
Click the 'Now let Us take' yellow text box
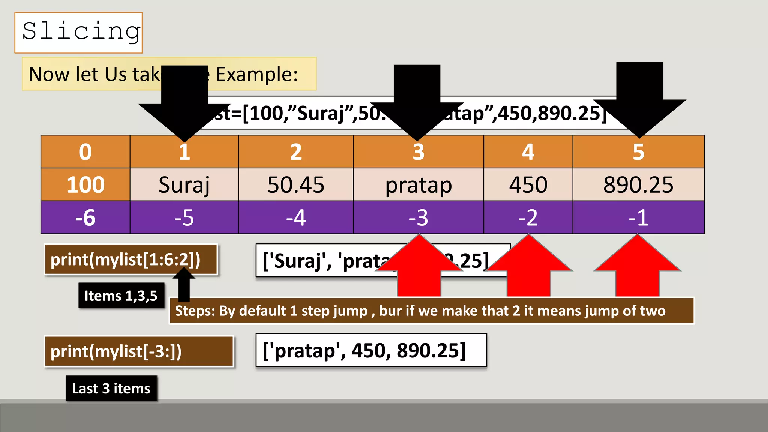coord(94,74)
